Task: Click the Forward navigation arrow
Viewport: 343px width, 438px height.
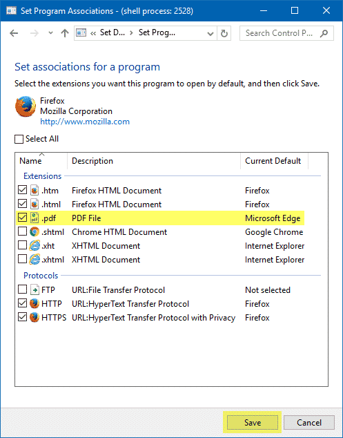Action: 34,34
